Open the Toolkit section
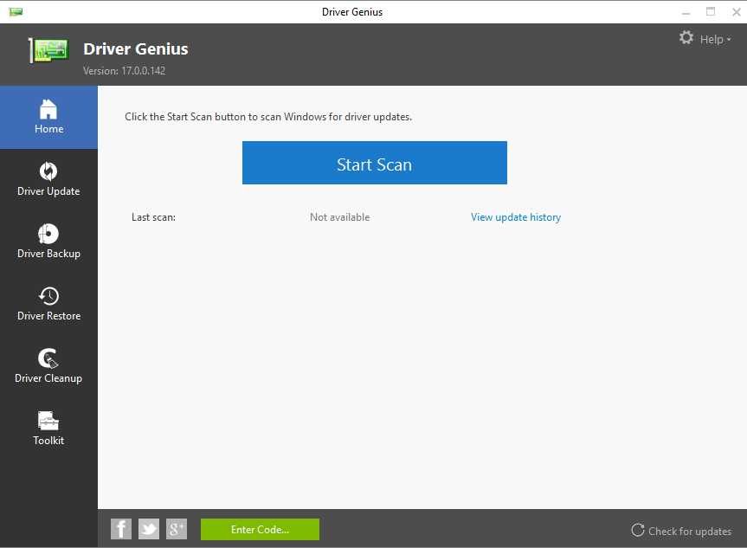This screenshot has width=747, height=548. coord(48,429)
